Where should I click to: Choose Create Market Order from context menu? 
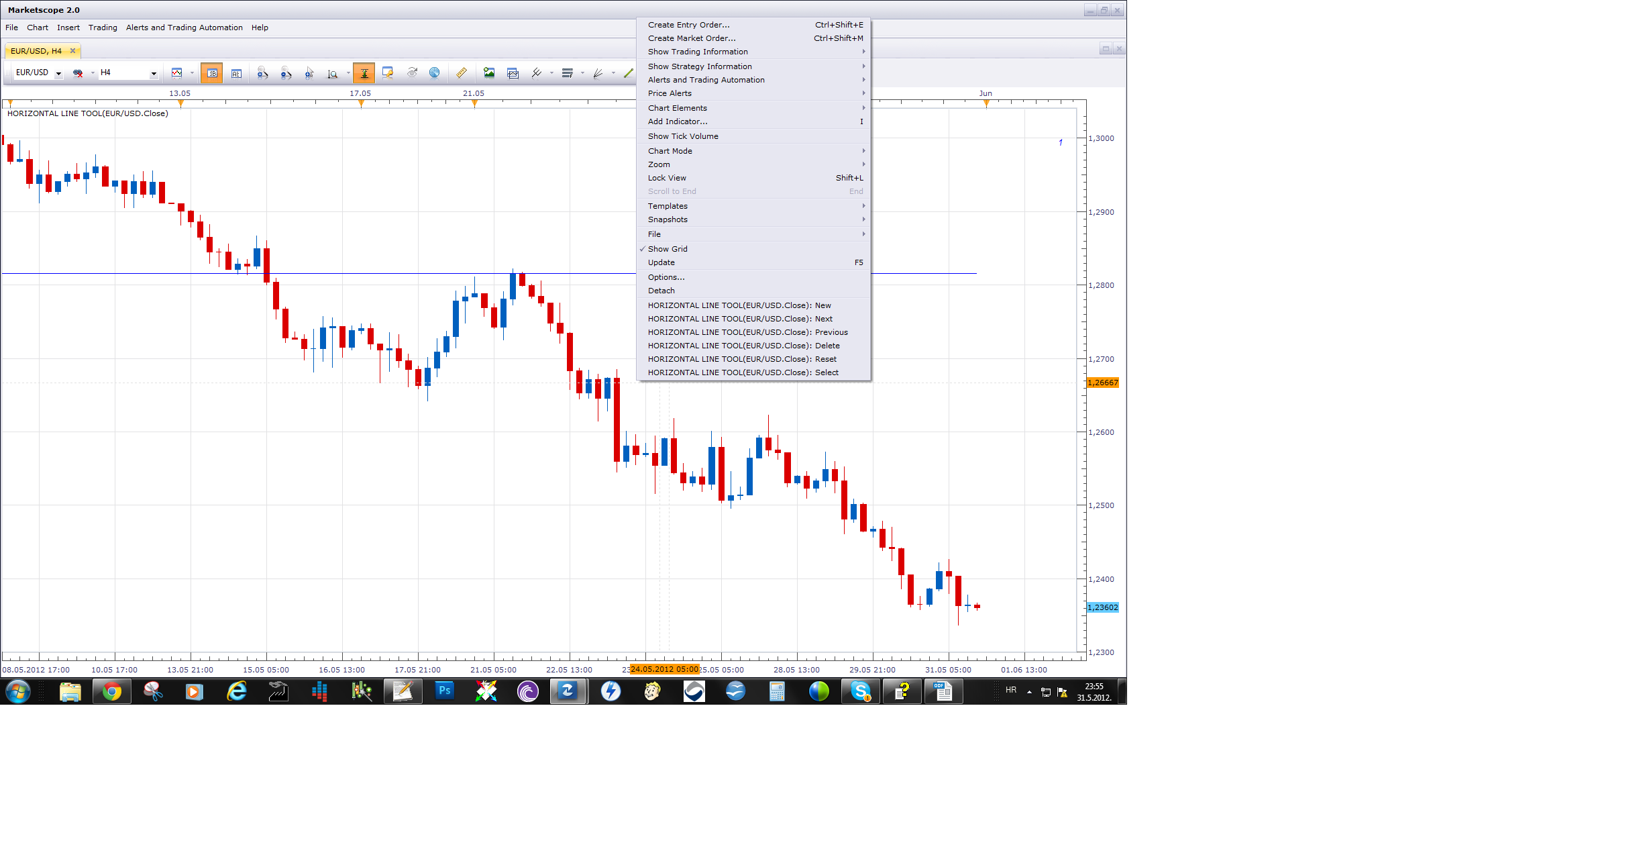pos(753,38)
